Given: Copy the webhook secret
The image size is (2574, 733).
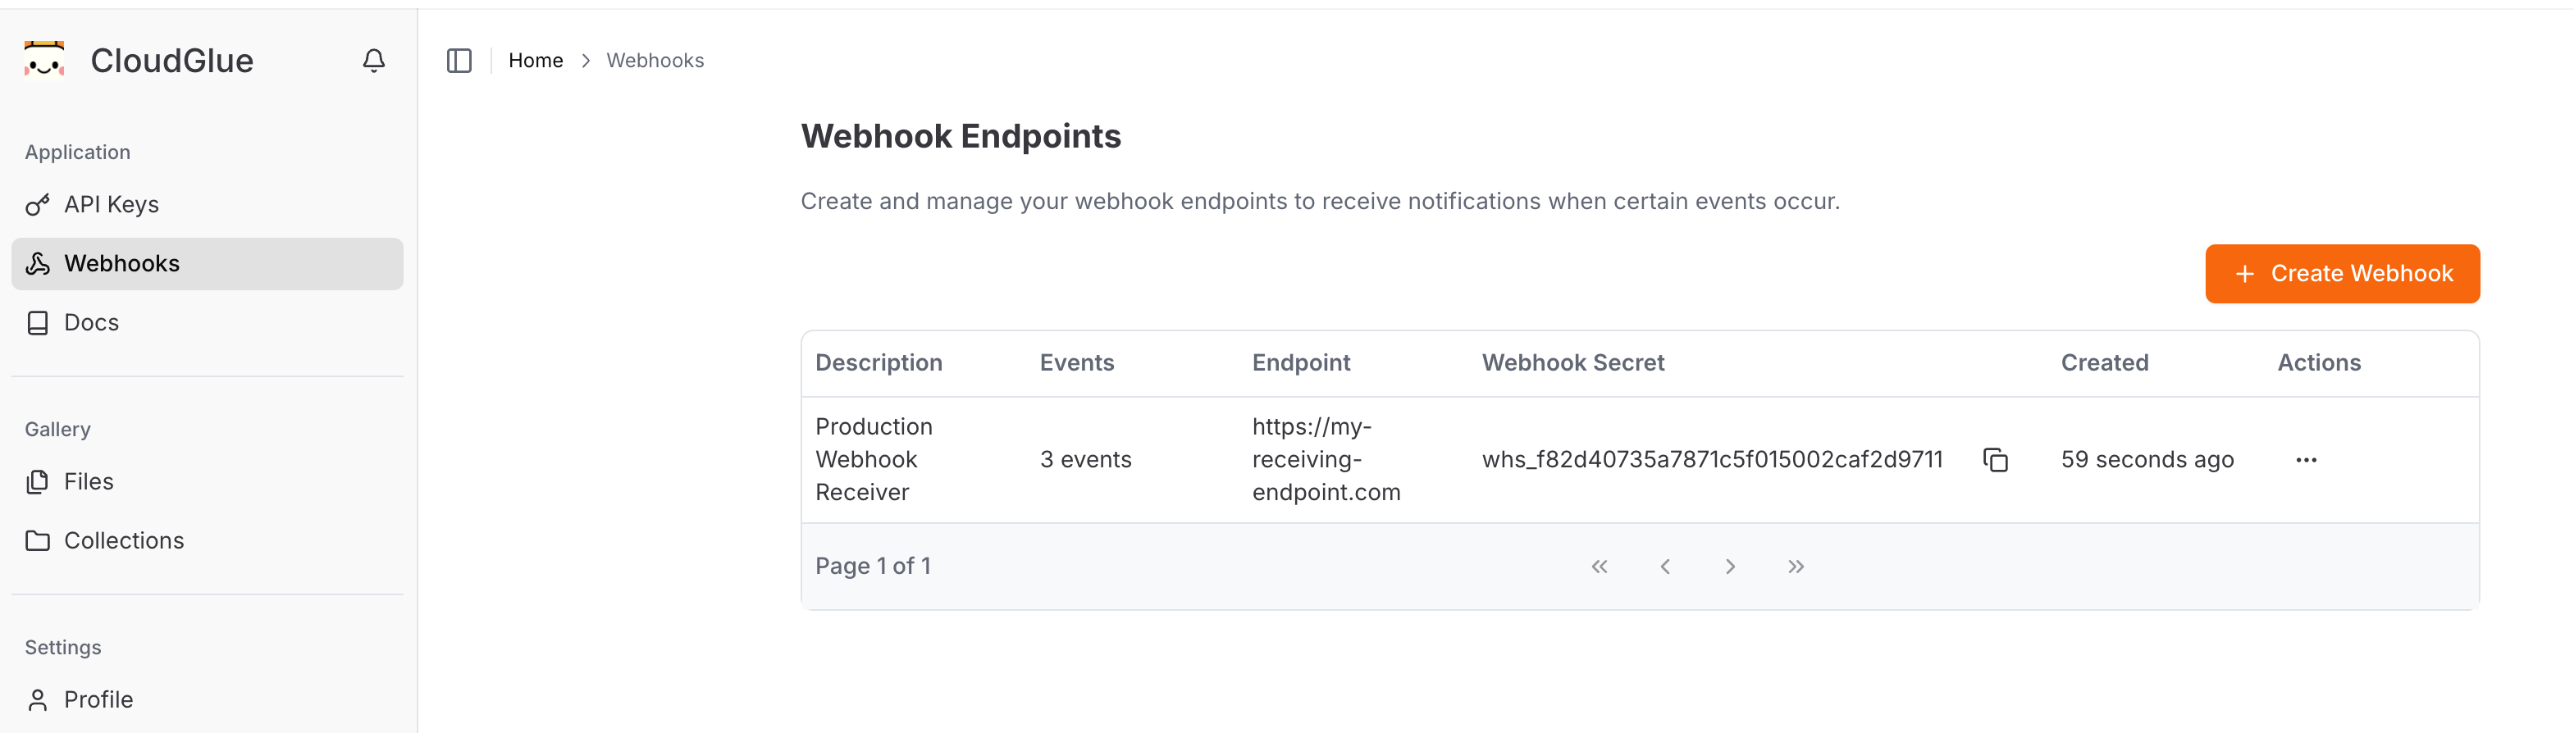Looking at the screenshot, I should (1996, 459).
